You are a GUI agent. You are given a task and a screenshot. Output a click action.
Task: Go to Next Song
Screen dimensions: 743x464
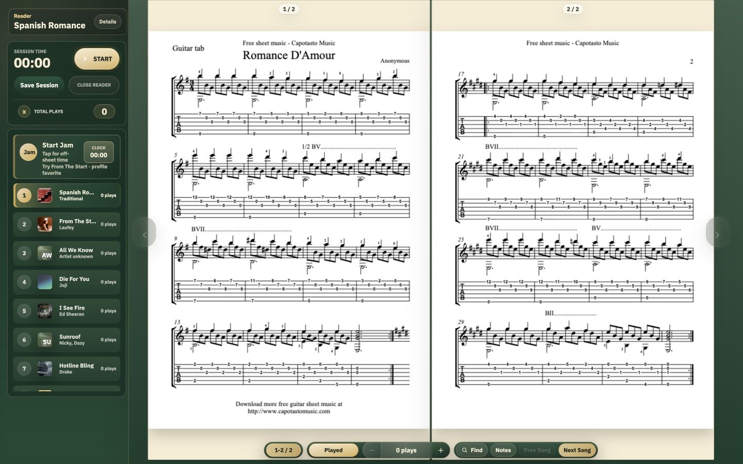(x=577, y=450)
